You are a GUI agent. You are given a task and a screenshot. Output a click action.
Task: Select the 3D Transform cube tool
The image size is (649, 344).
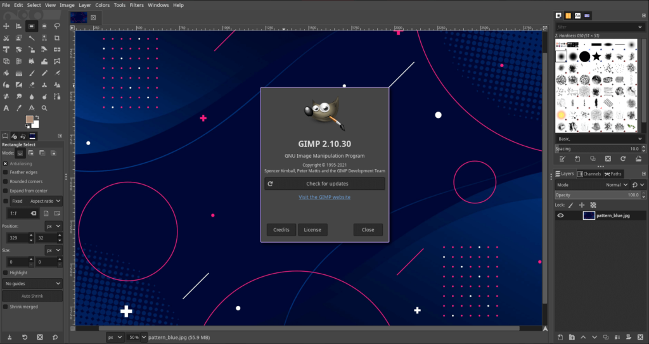[x=6, y=61]
